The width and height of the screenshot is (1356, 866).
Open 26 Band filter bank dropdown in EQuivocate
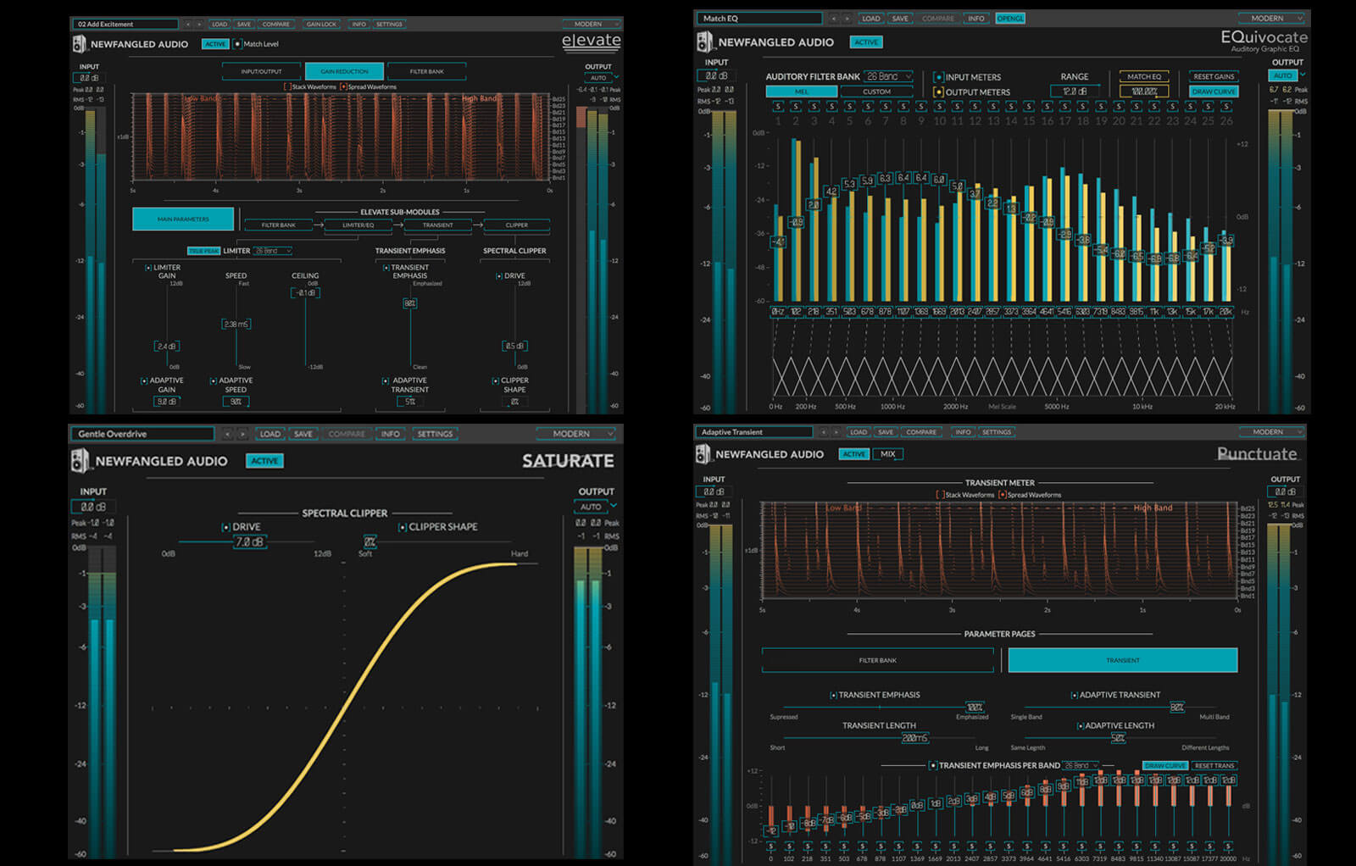[889, 76]
